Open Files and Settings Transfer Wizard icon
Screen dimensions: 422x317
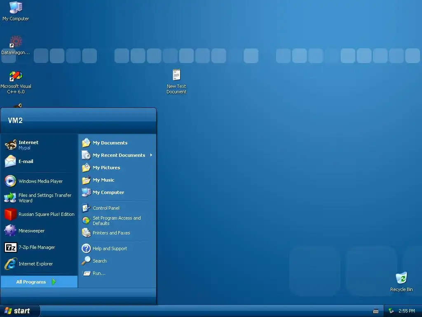[10, 198]
